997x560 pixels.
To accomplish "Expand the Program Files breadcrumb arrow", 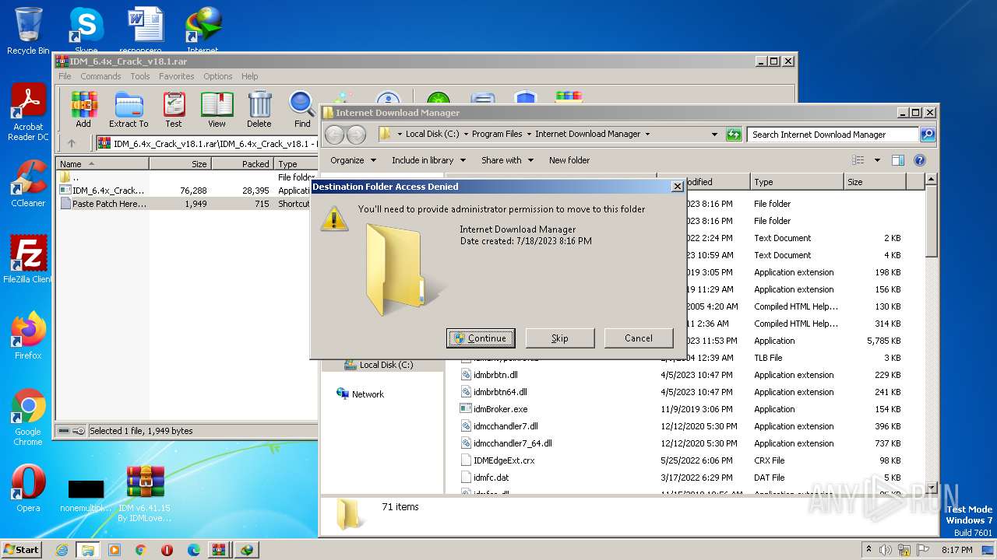I will tap(529, 135).
